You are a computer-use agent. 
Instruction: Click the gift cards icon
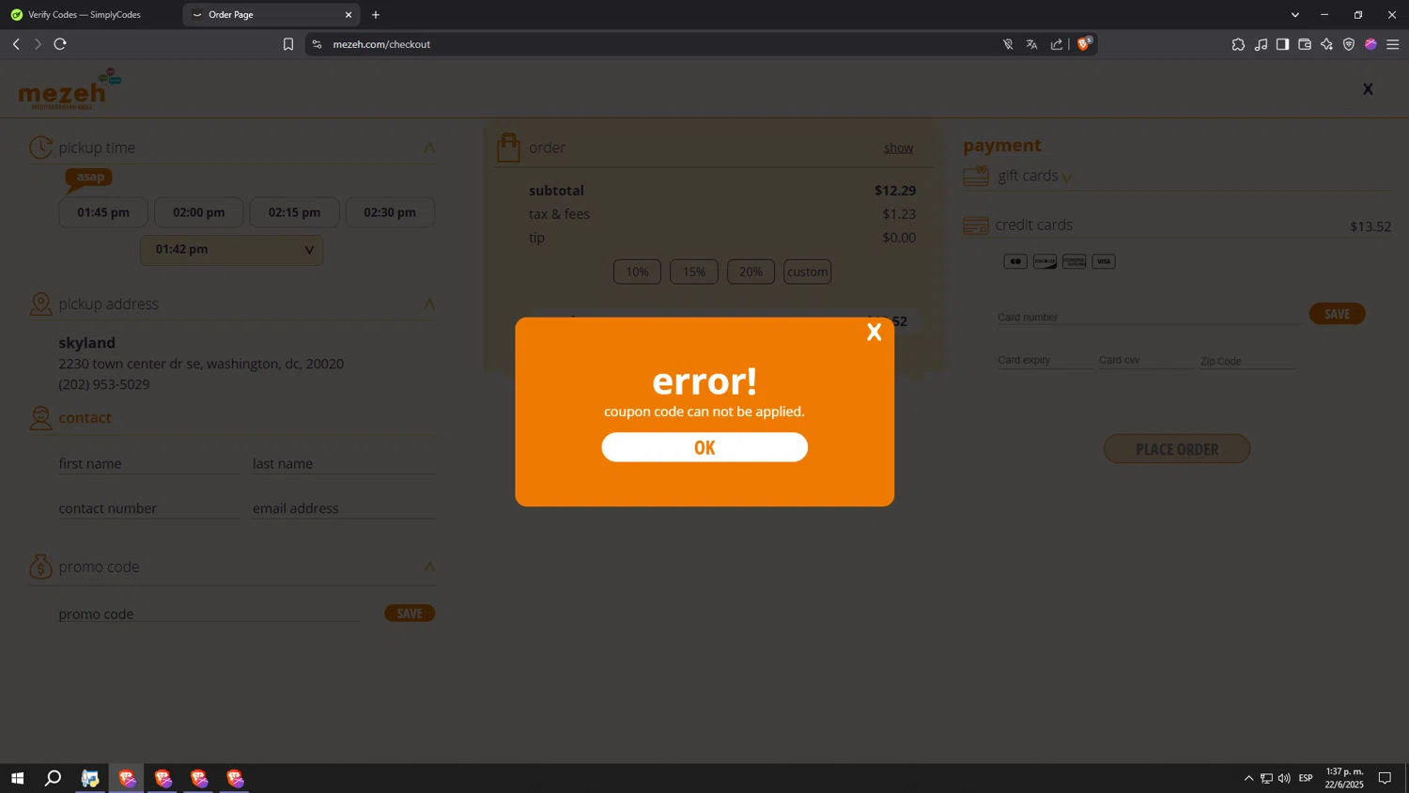click(x=976, y=176)
